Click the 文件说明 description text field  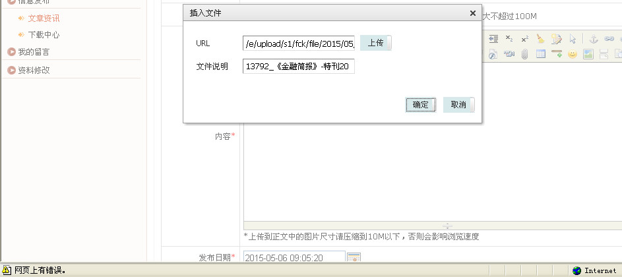(298, 66)
